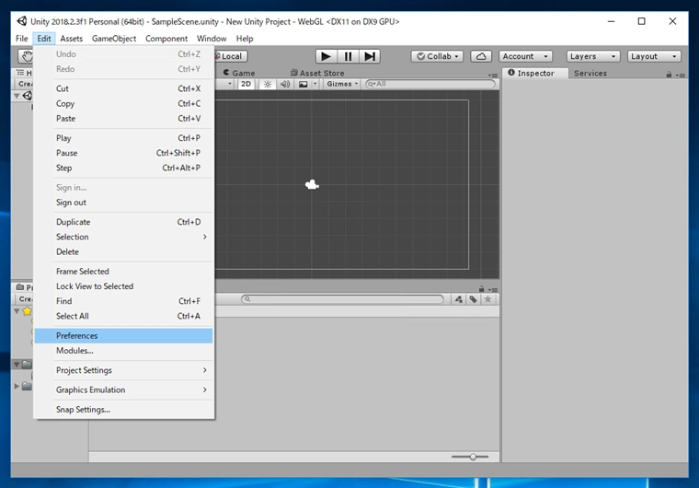Select Paste in Edit menu
This screenshot has height=488, width=699.
123,118
